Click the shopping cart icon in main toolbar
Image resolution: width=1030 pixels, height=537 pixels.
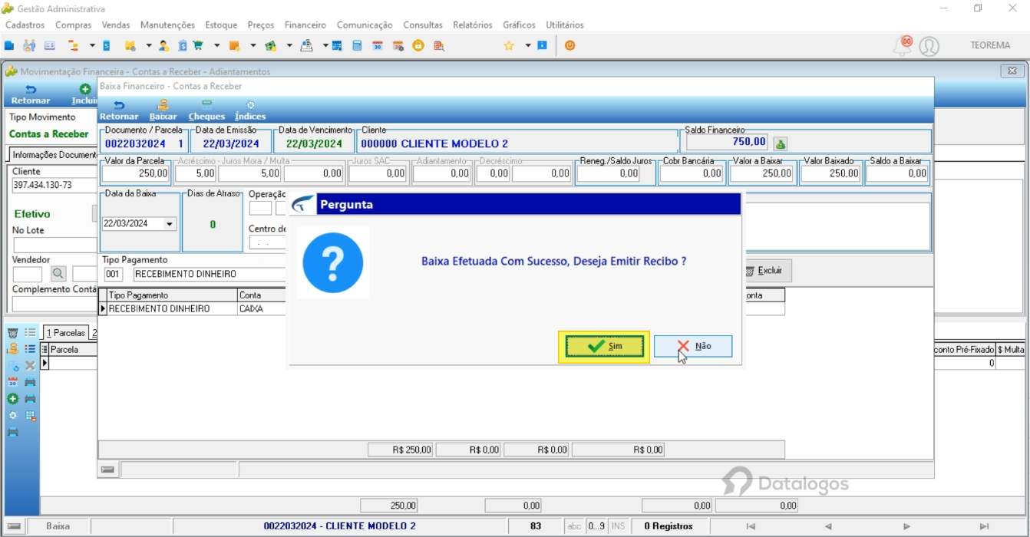coord(198,46)
